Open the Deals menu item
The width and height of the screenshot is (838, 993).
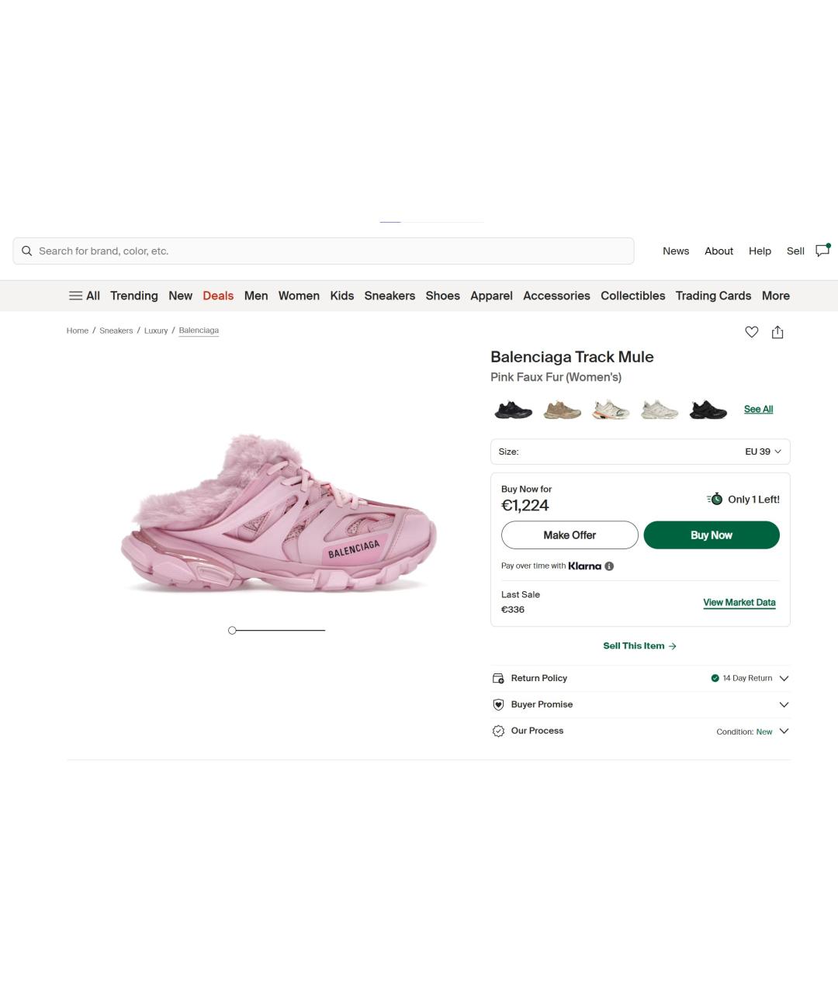point(218,296)
